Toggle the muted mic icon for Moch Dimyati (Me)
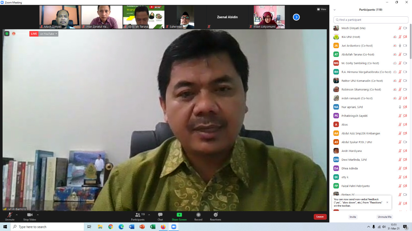 [x=400, y=28]
